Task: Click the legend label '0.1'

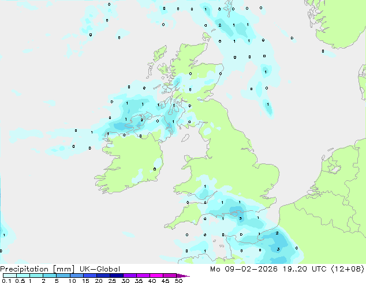Action: click(6, 281)
